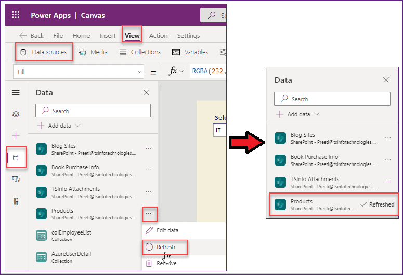Open the app launcher waffle icon
The width and height of the screenshot is (403, 275).
tap(16, 15)
